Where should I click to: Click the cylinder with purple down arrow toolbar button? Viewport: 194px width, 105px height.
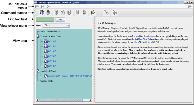point(56,12)
